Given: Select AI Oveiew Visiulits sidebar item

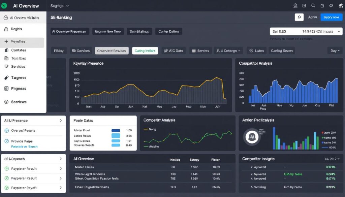Looking at the screenshot, I should [23, 18].
